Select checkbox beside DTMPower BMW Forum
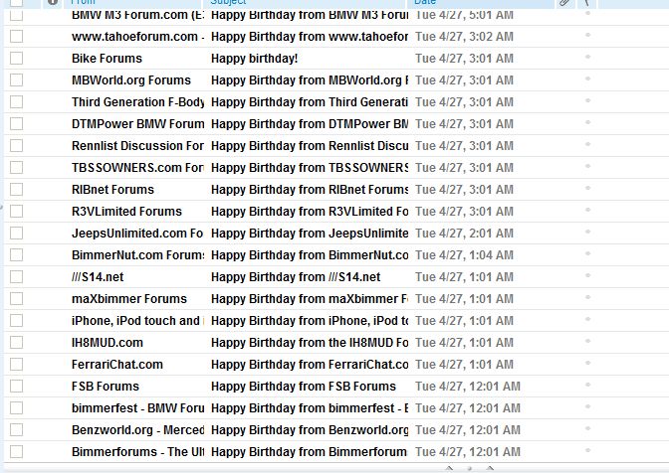669x473 pixels. [16, 123]
